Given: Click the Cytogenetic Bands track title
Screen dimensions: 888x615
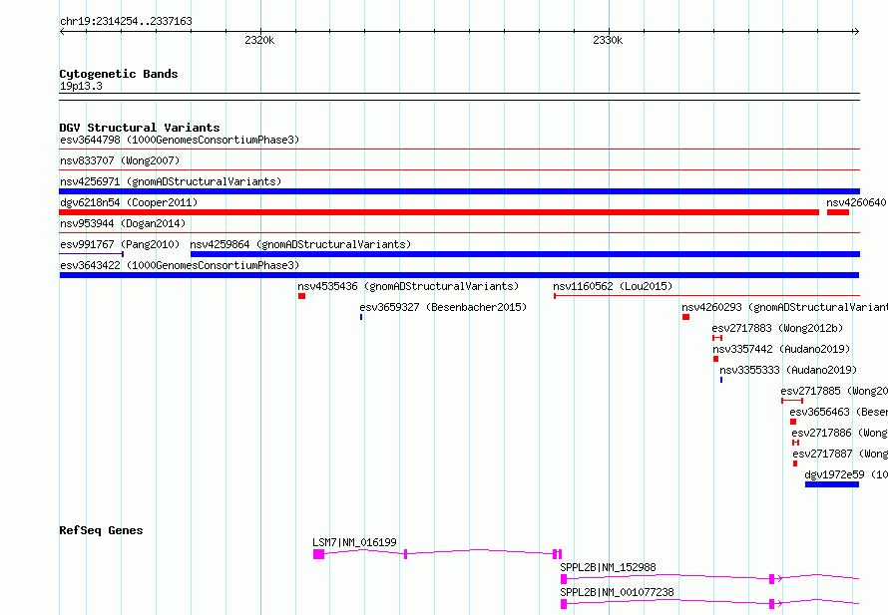Looking at the screenshot, I should coord(119,74).
